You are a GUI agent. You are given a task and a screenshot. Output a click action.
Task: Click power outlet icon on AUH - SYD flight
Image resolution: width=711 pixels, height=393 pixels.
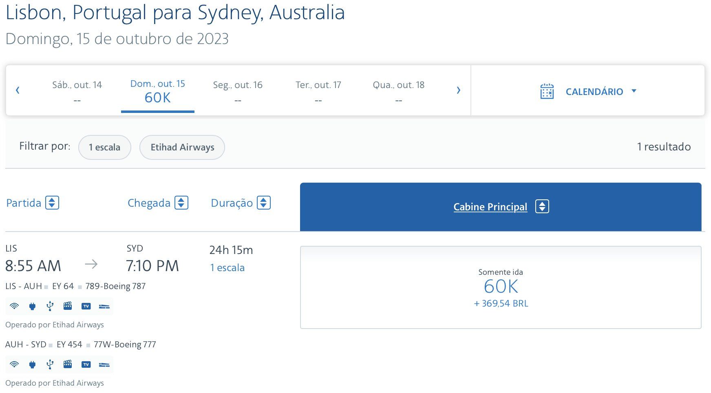32,364
